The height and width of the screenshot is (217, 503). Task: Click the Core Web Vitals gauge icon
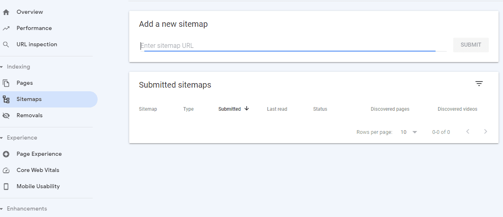(x=6, y=170)
